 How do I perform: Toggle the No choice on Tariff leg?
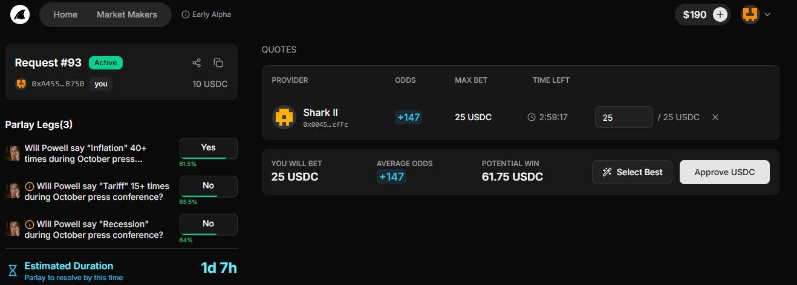209,187
